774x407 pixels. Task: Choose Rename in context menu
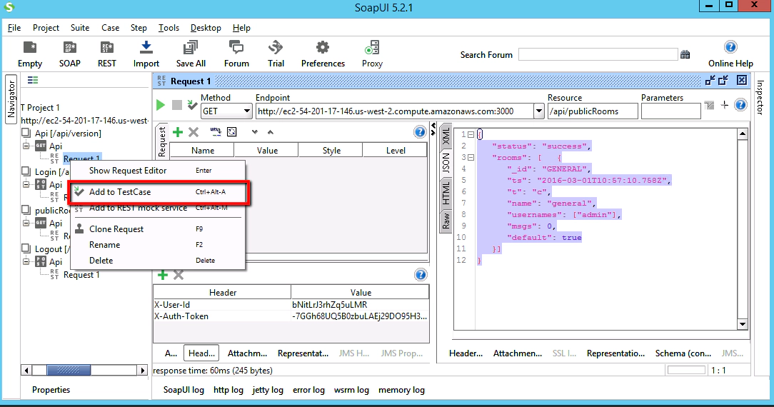(159, 245)
